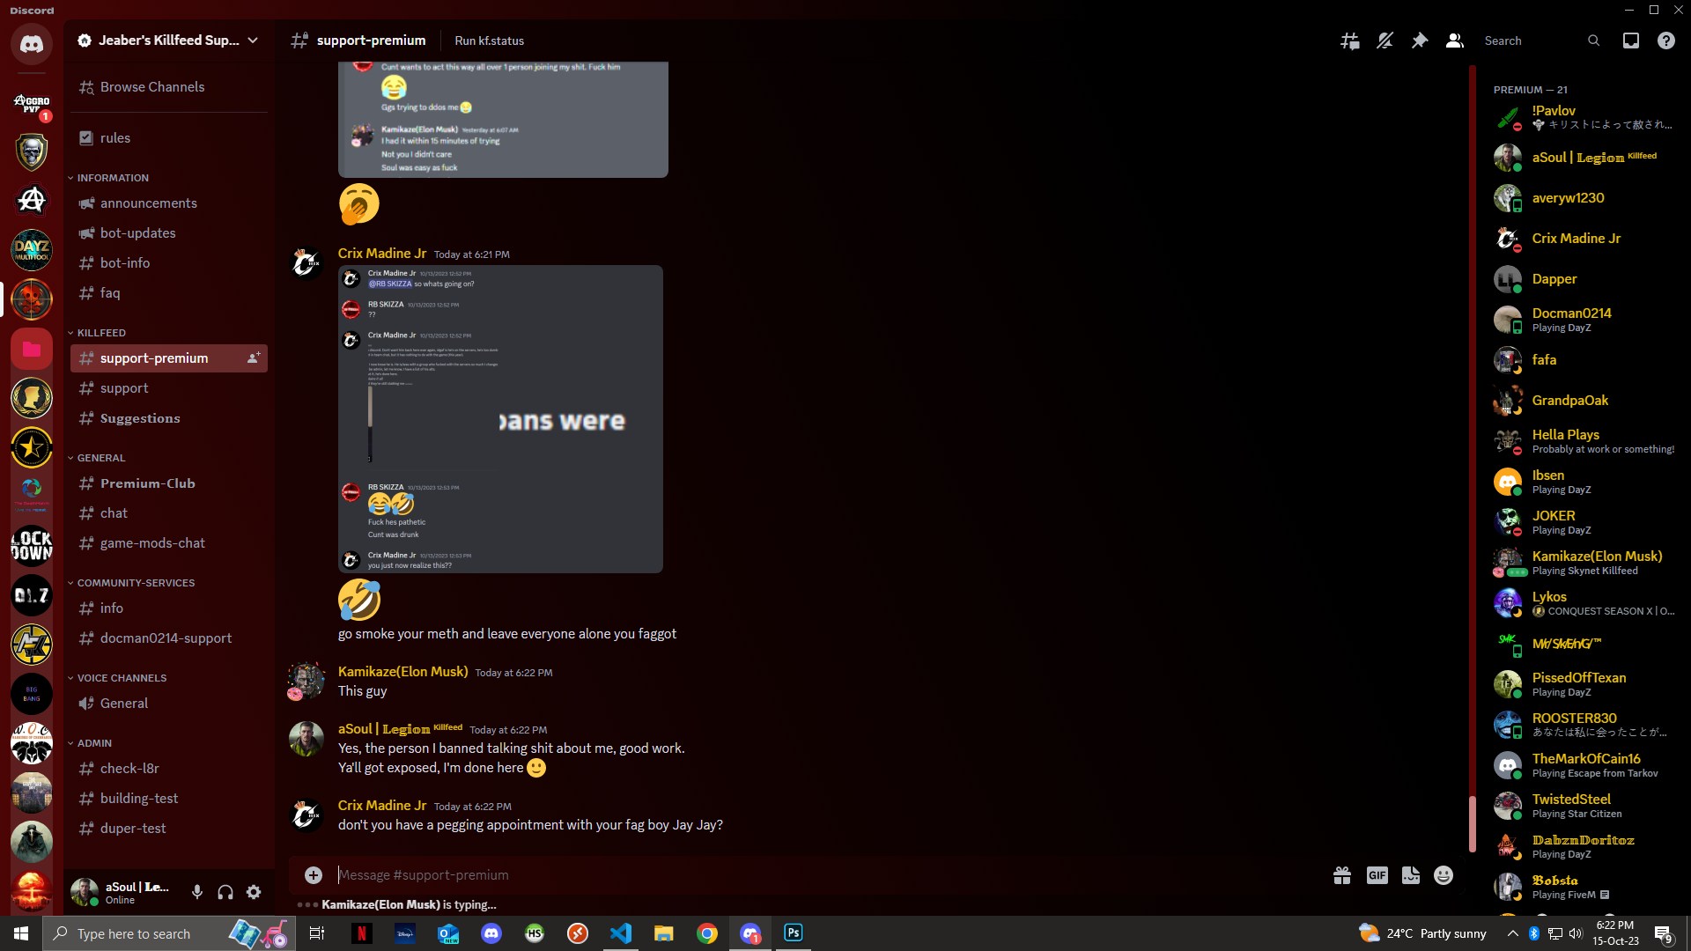Screen dimensions: 1691x951
Task: Toggle headphone deafen
Action: pyautogui.click(x=225, y=892)
